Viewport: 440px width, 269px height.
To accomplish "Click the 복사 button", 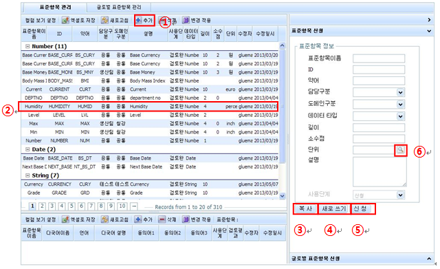I will point(305,208).
